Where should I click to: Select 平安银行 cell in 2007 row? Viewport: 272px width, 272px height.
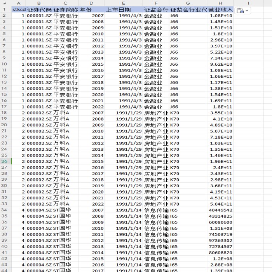(x=65, y=16)
